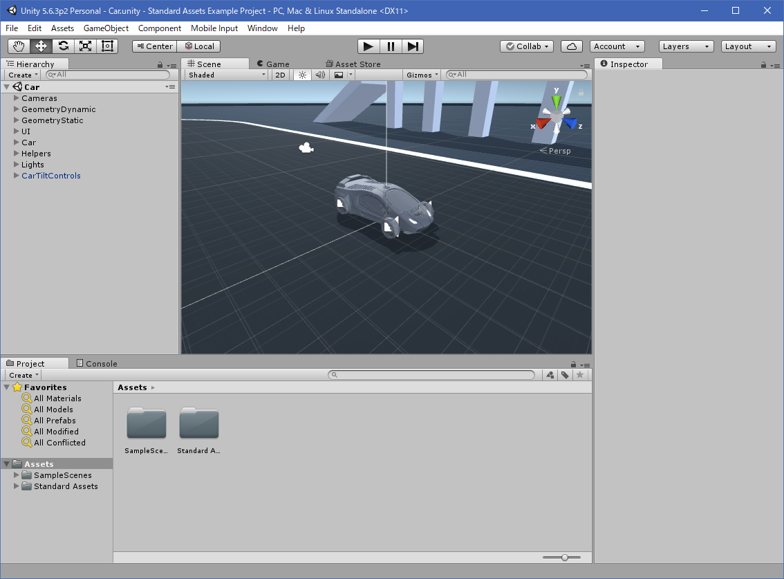The width and height of the screenshot is (784, 579).
Task: Select the Rect transform tool
Action: pos(108,46)
